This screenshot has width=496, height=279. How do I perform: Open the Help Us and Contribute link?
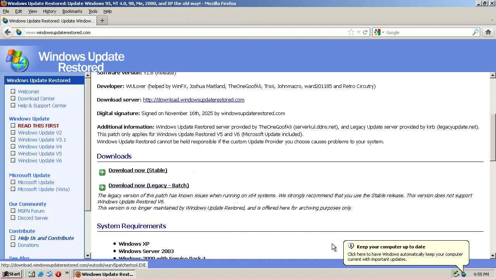pyautogui.click(x=46, y=238)
